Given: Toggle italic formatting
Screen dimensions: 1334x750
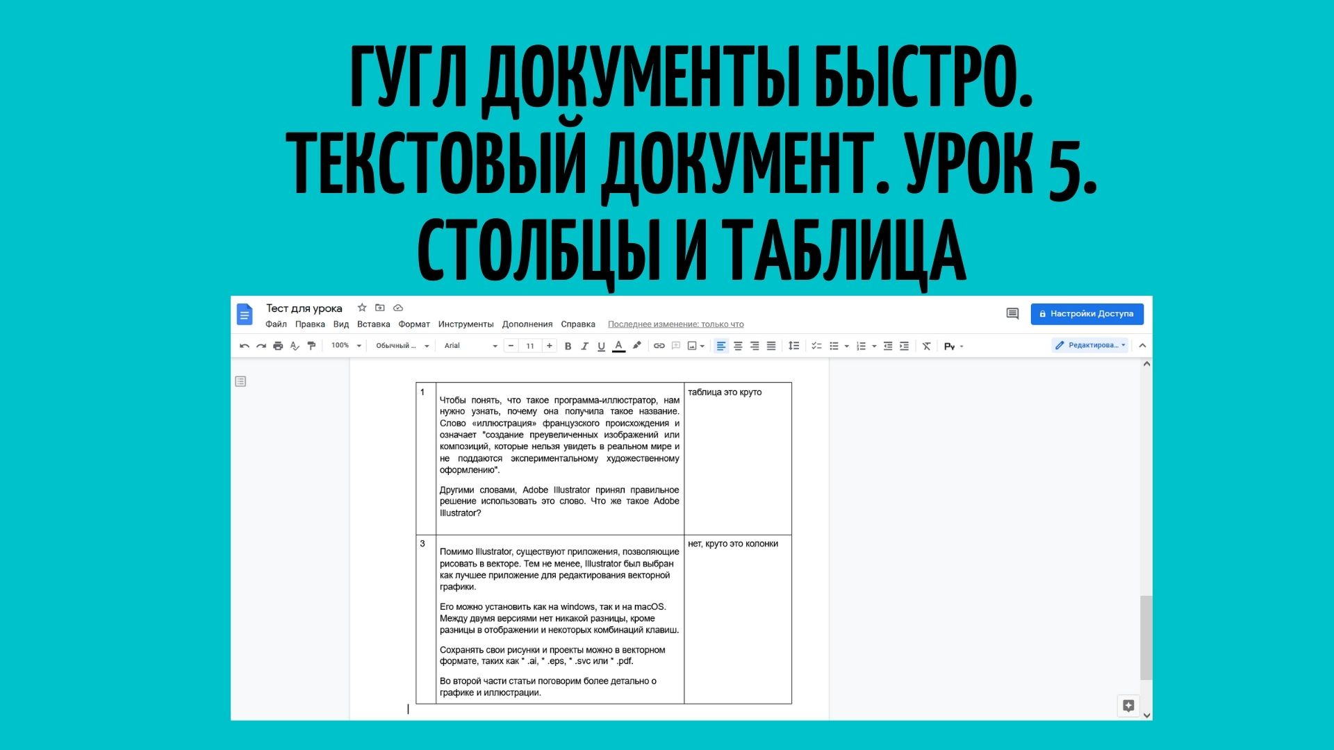Looking at the screenshot, I should [584, 346].
